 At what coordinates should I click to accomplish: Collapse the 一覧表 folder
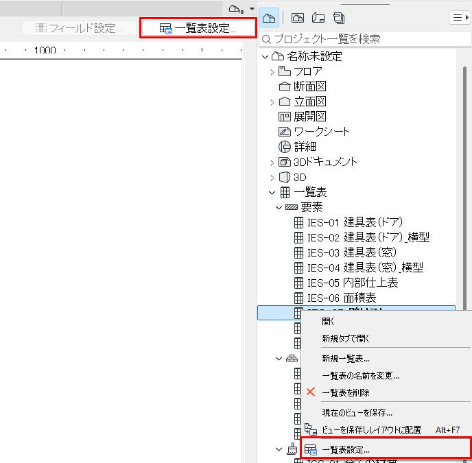(272, 192)
